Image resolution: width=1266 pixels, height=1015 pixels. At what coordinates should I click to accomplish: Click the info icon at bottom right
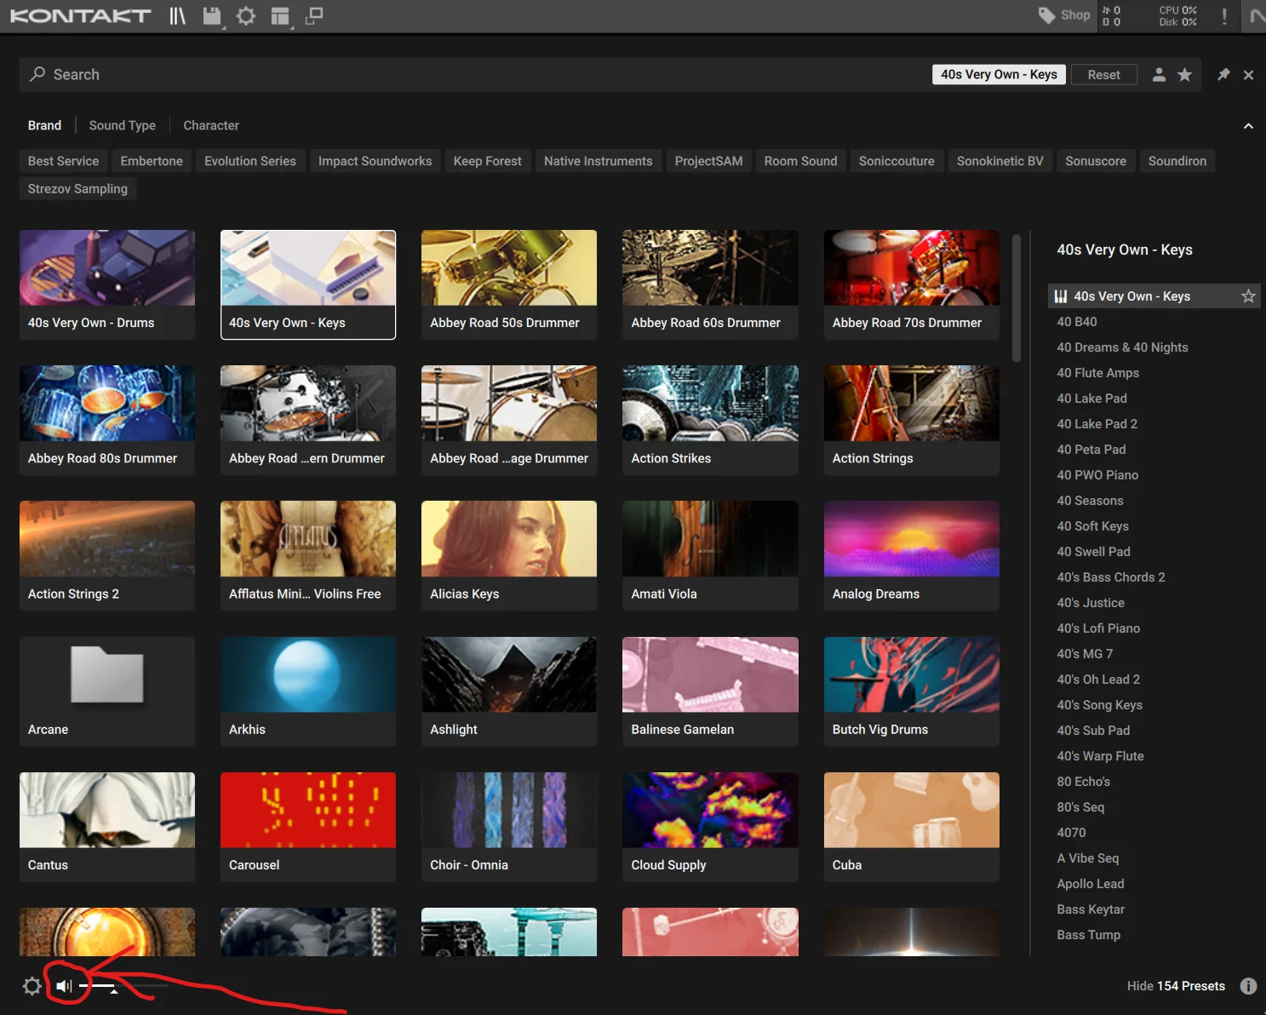pos(1248,986)
